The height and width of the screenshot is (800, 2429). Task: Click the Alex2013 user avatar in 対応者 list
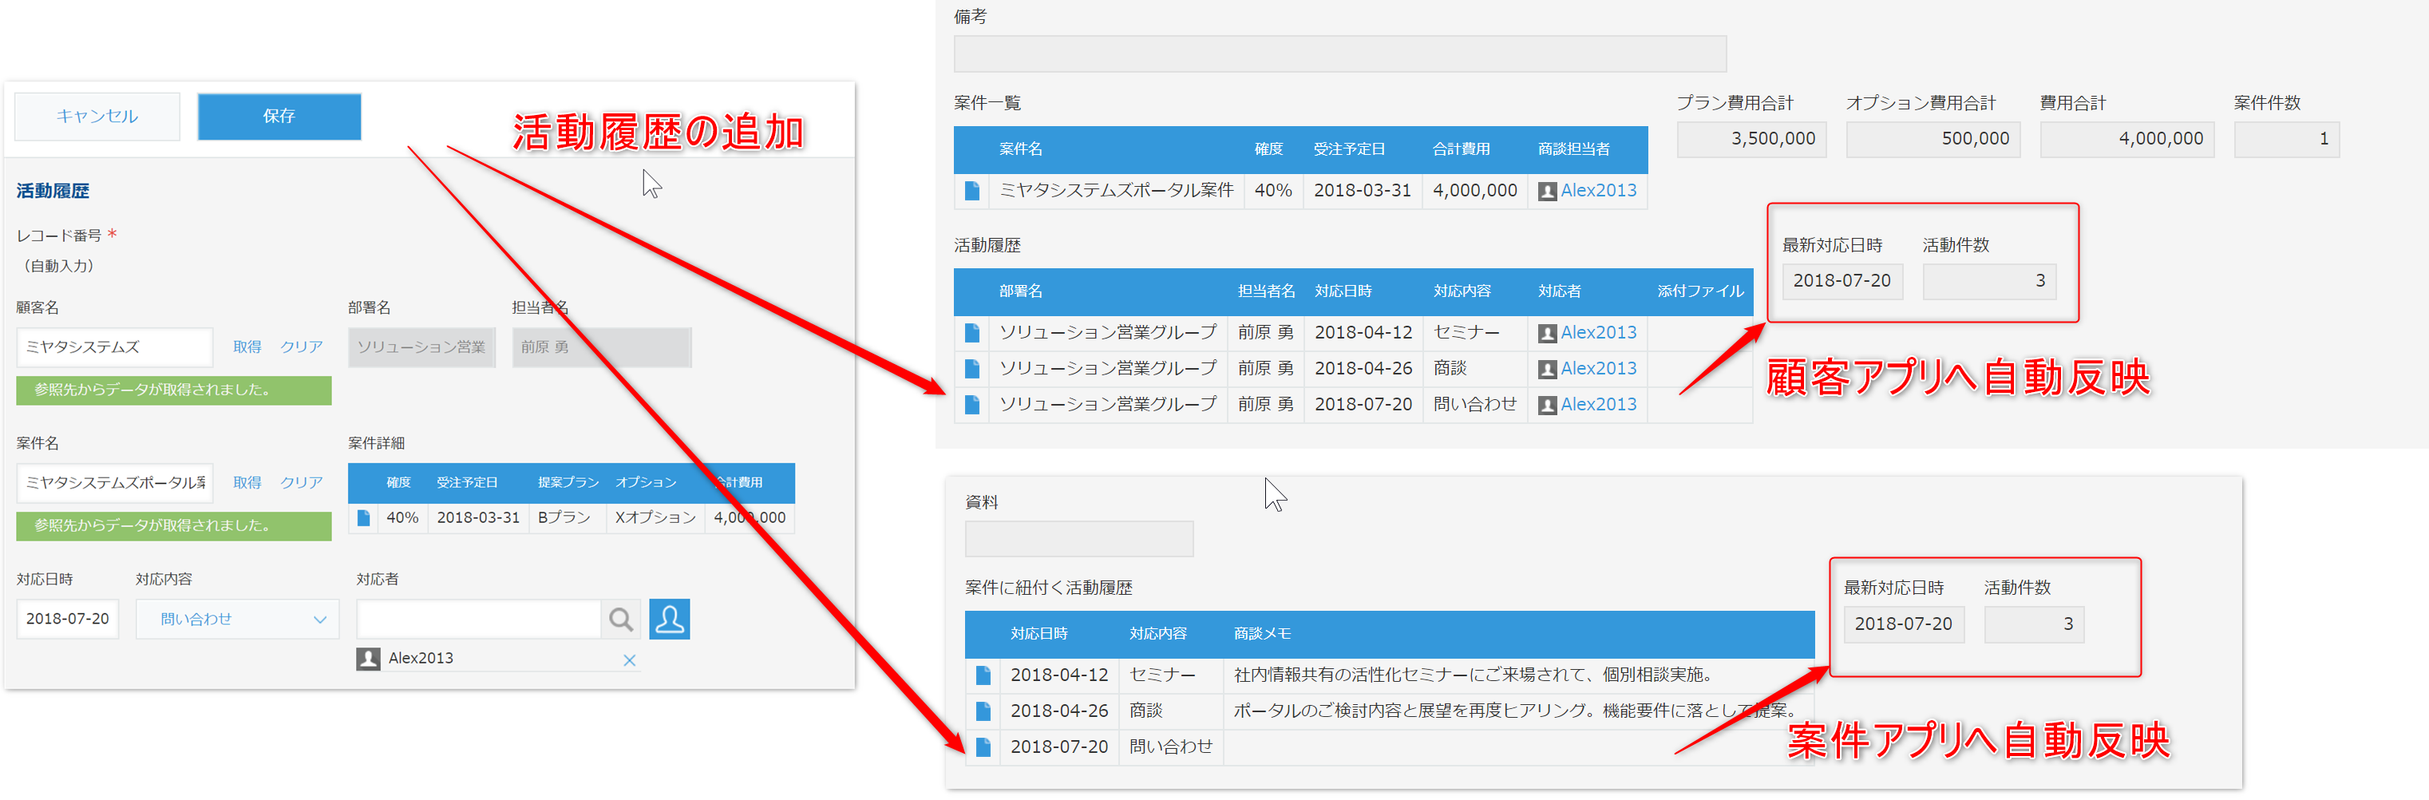[368, 659]
